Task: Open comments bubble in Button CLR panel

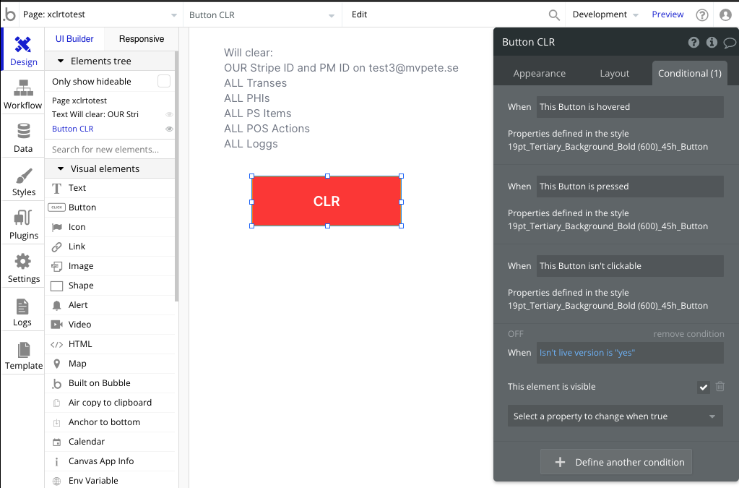Action: [x=730, y=43]
